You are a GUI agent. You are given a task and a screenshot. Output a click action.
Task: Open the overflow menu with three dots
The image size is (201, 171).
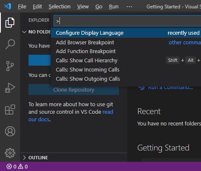tap(129, 7)
